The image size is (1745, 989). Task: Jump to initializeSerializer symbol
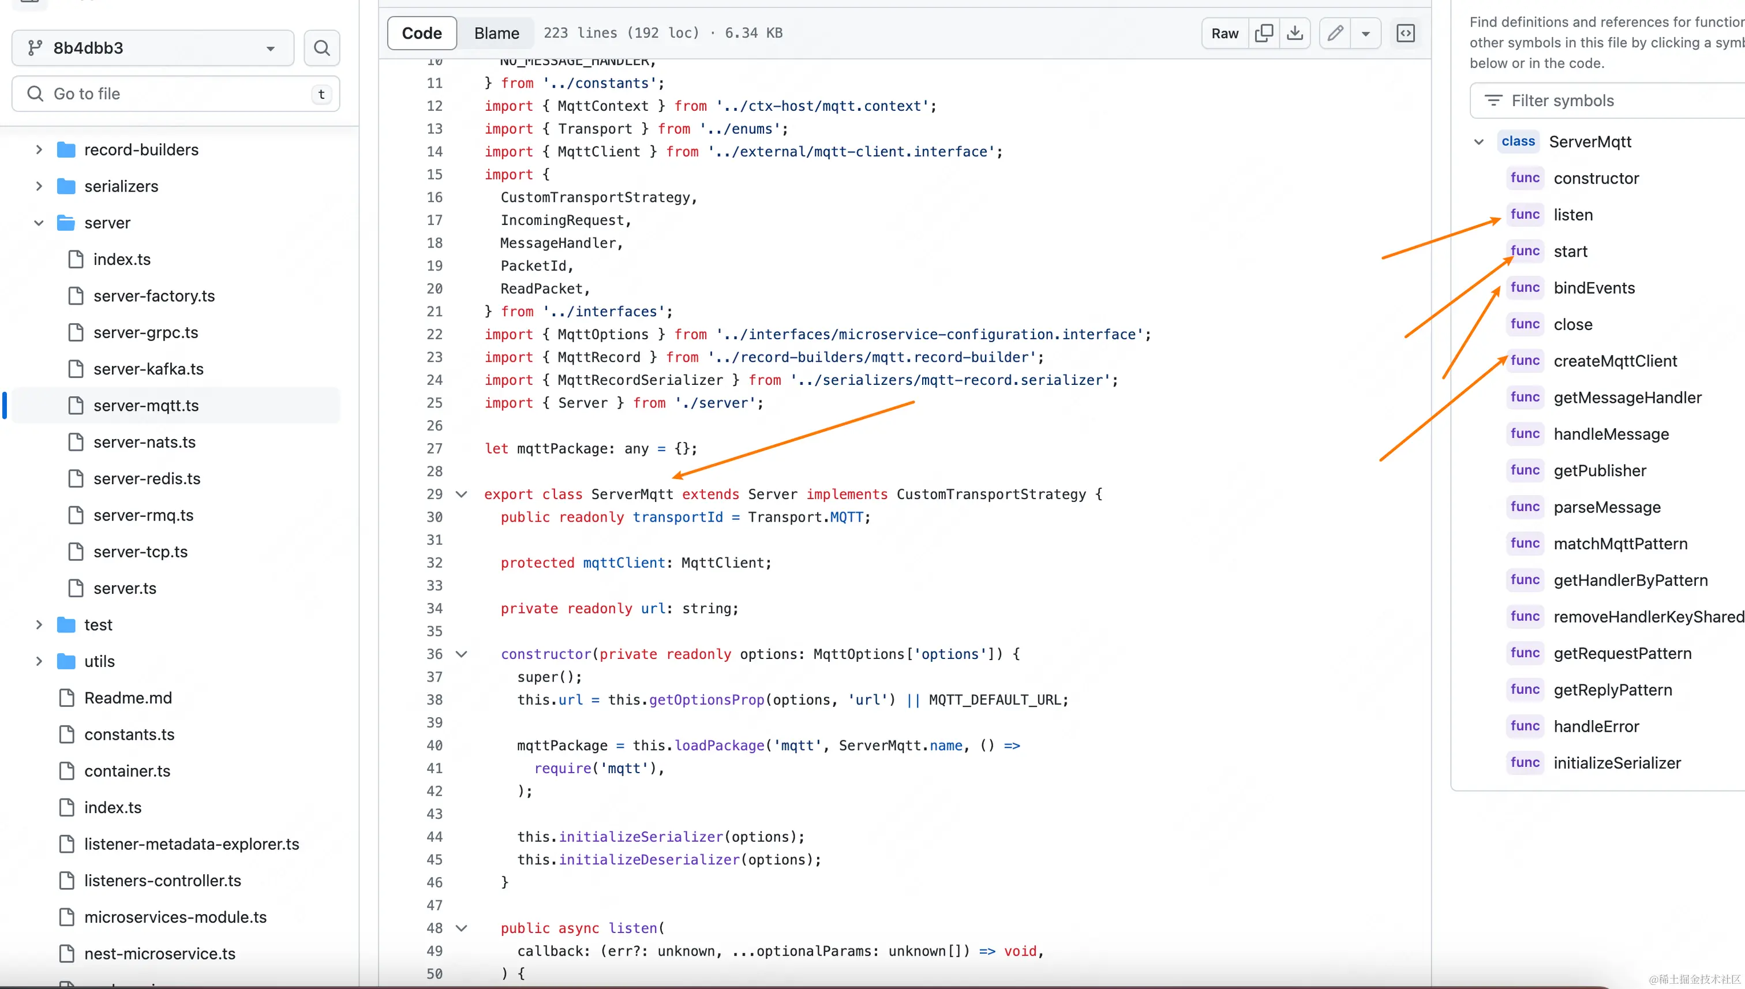pyautogui.click(x=1617, y=763)
